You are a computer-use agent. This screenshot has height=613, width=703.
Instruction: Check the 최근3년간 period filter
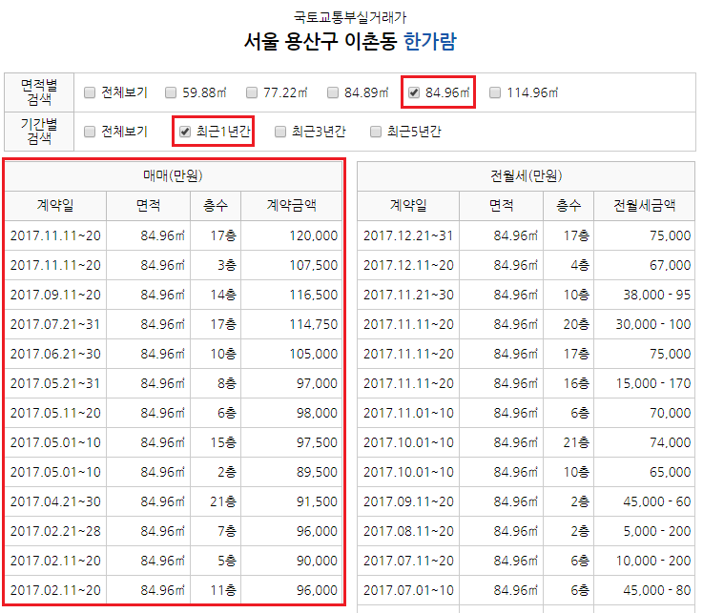coord(280,132)
